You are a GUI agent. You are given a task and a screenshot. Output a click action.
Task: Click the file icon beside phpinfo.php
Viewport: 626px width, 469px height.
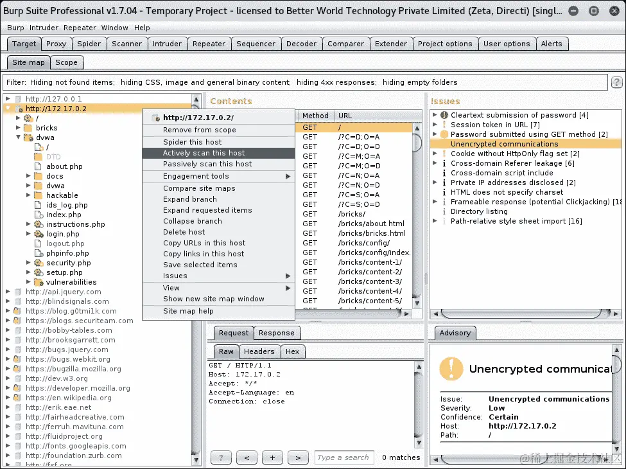39,253
